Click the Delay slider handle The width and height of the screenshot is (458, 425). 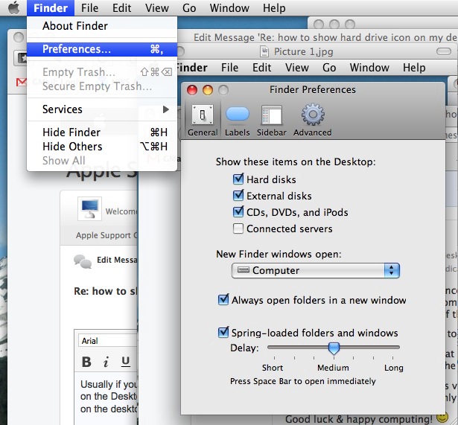334,348
